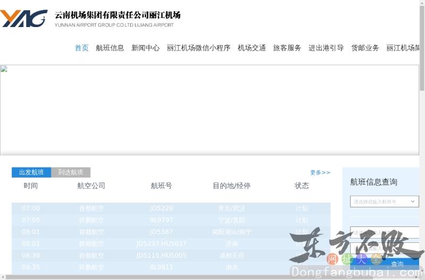Click the 成都天府 destination cell
Viewport: 425px width, 280px height.
click(x=232, y=256)
